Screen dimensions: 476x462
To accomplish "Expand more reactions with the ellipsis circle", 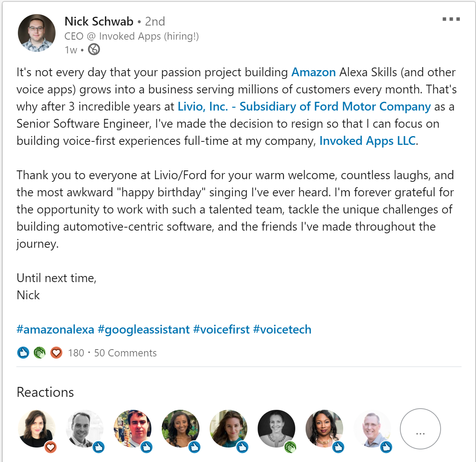I will coord(420,429).
